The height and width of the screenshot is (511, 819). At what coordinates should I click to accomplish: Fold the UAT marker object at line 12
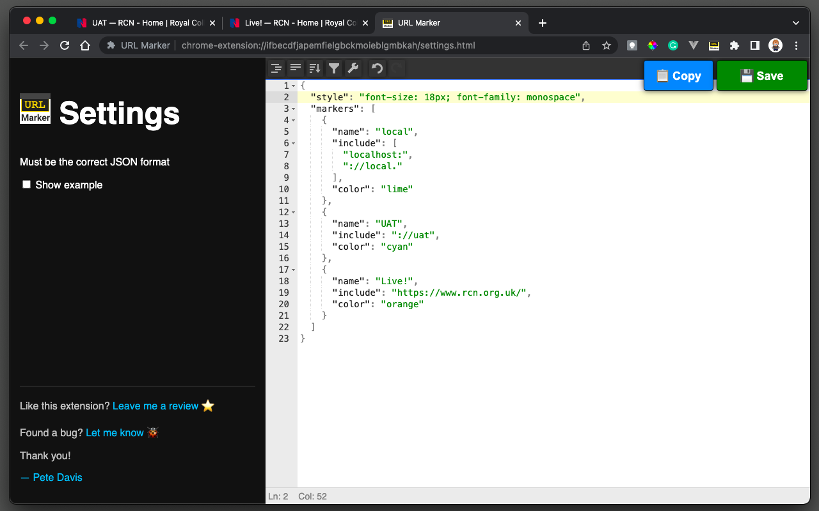294,213
